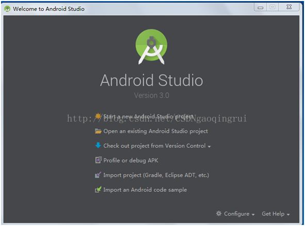Click the Import code sample green icon

click(x=98, y=189)
